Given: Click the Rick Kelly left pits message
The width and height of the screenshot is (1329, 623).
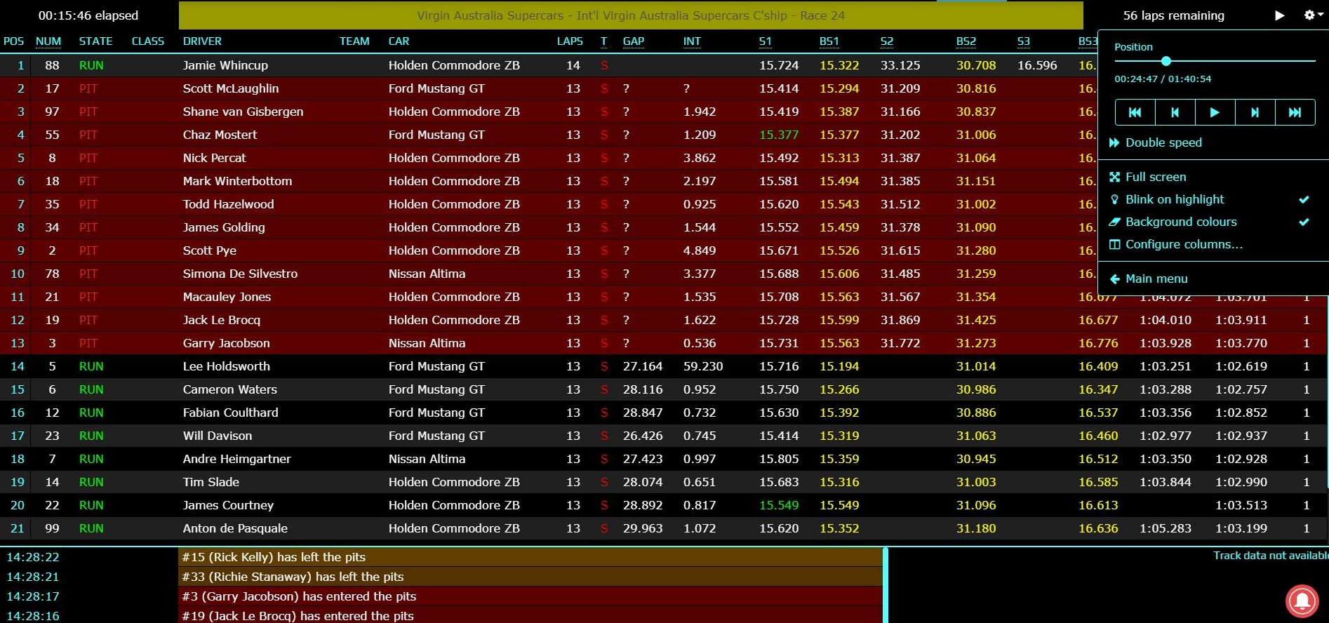Looking at the screenshot, I should coord(530,557).
